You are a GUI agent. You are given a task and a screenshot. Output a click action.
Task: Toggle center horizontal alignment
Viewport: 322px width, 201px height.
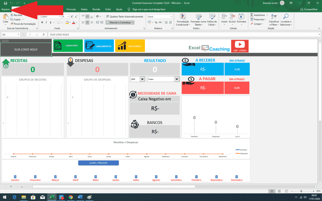point(87,22)
